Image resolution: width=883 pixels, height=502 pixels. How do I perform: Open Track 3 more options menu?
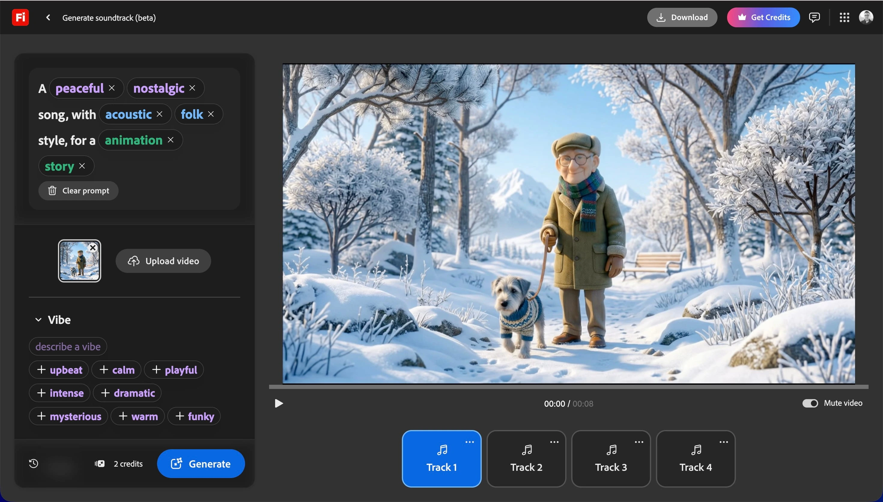[639, 442]
